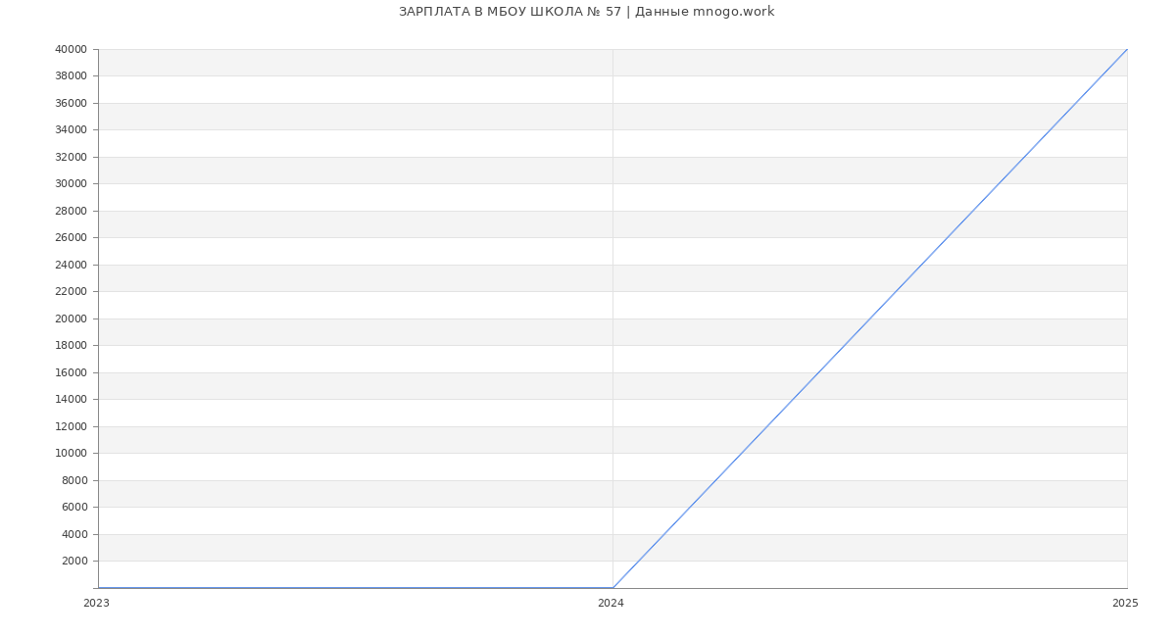Click the 38000 y-axis label
This screenshot has height=637, width=1176.
point(71,76)
